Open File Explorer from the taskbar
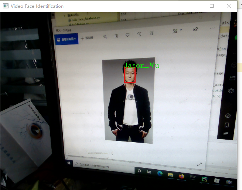 click(171, 175)
